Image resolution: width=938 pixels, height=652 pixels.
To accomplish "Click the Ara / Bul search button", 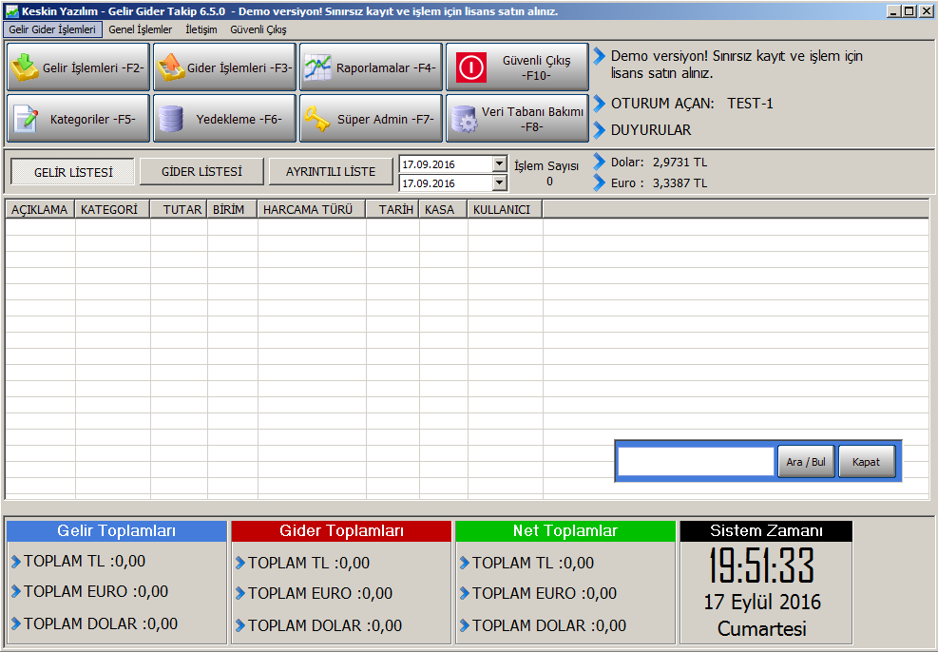I will [806, 462].
